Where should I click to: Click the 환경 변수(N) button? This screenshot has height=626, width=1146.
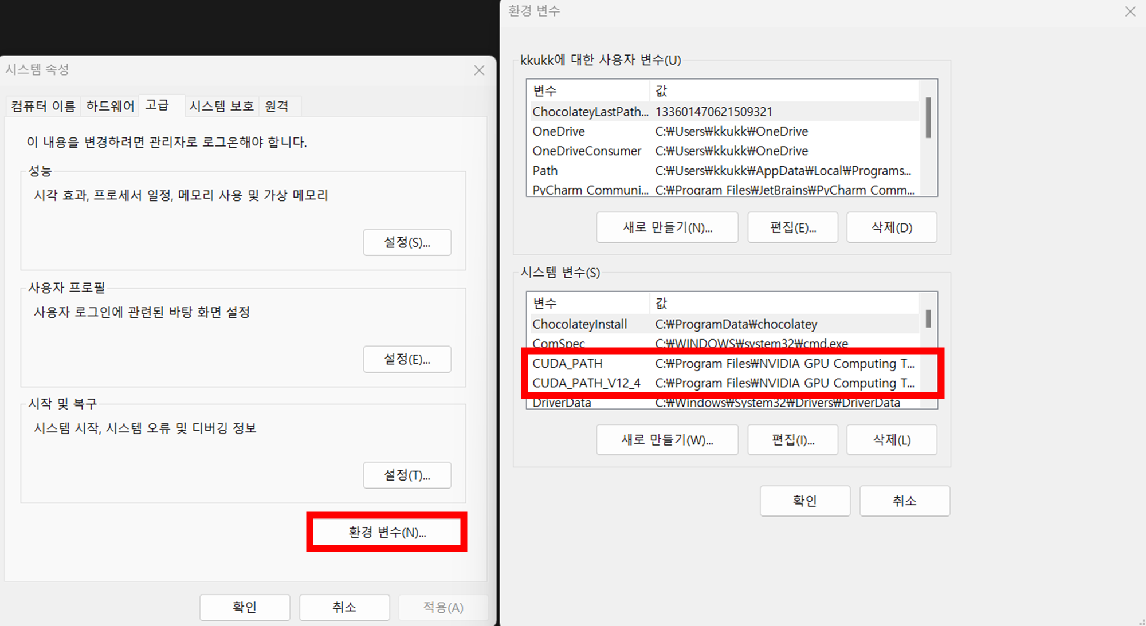tap(387, 532)
